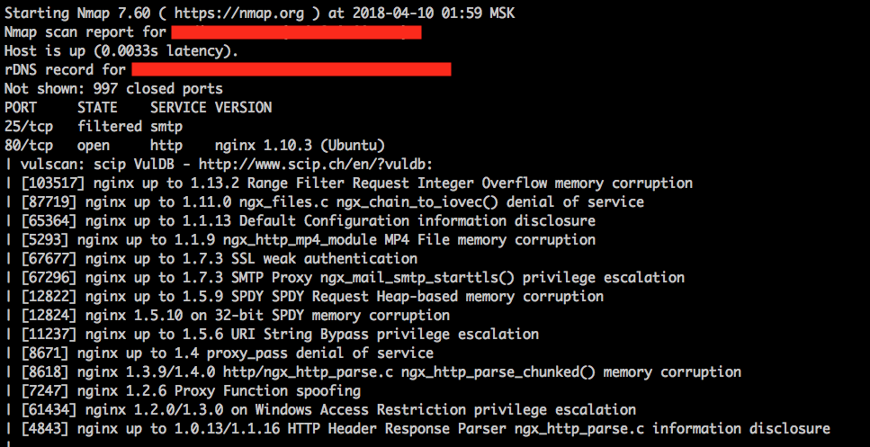Image resolution: width=870 pixels, height=447 pixels.
Task: Click the redacted Nmap scan report host
Action: pos(294,33)
